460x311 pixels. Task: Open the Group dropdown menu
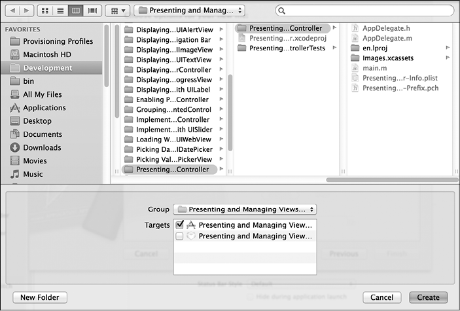[x=245, y=210]
